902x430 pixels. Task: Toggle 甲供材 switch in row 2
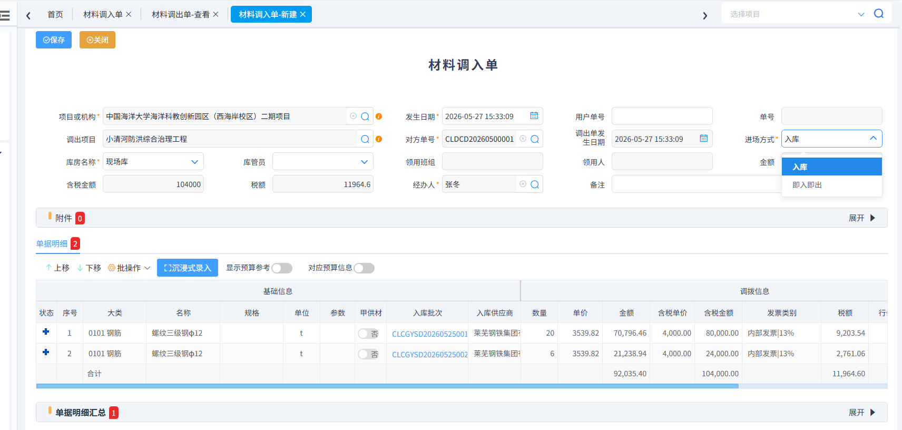(x=368, y=354)
